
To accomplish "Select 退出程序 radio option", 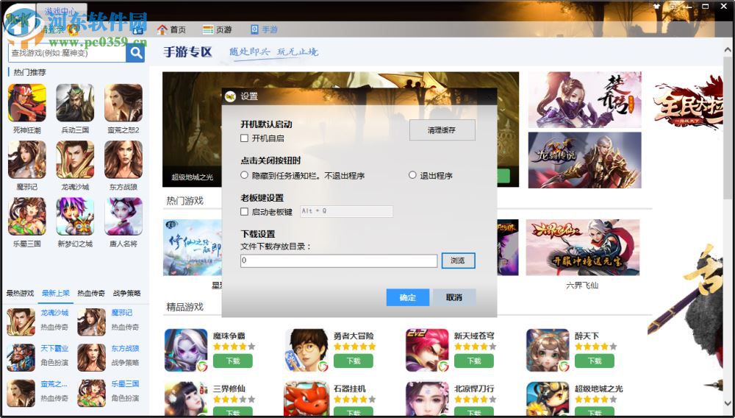I will tap(412, 175).
